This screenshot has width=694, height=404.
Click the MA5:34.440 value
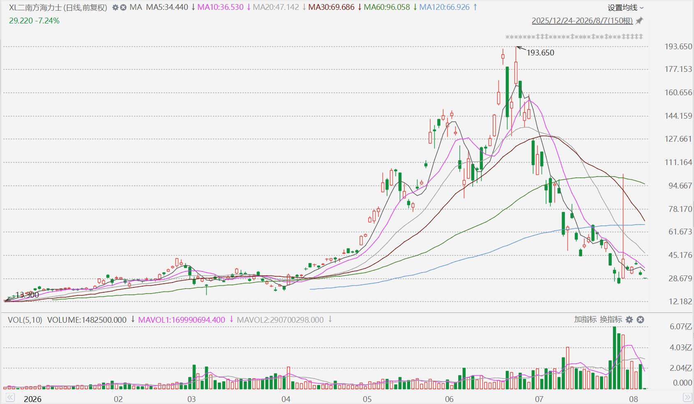click(x=167, y=7)
